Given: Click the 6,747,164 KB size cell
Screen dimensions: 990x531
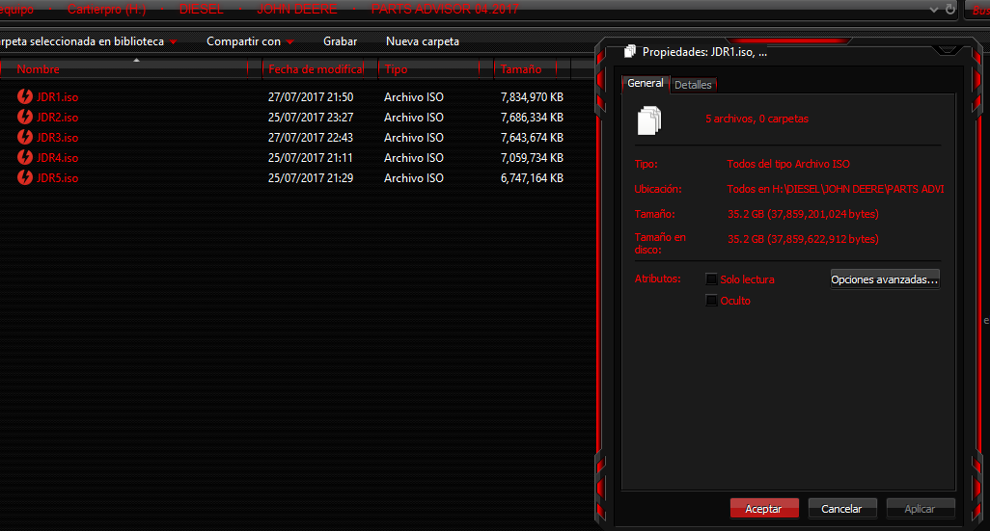Looking at the screenshot, I should pyautogui.click(x=532, y=178).
